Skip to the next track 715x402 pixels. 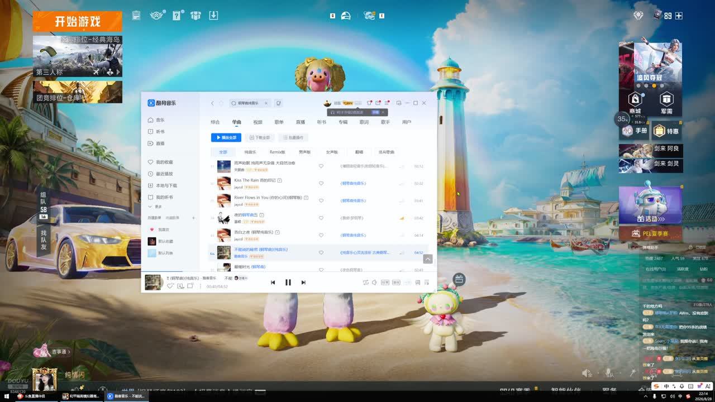point(303,283)
